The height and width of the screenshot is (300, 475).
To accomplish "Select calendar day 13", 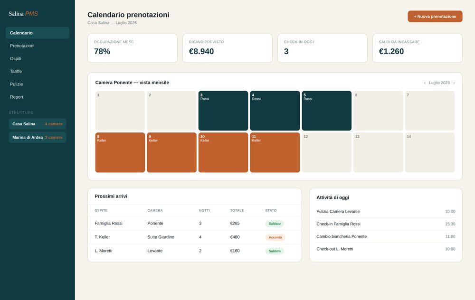I will click(378, 152).
